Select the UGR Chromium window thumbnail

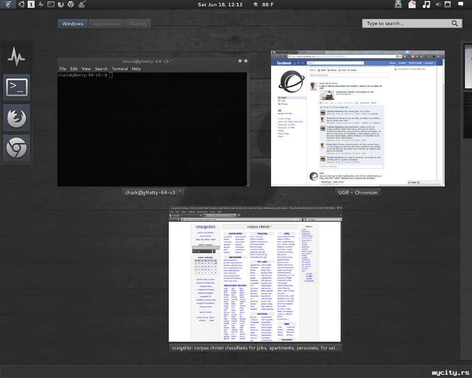tap(358, 118)
